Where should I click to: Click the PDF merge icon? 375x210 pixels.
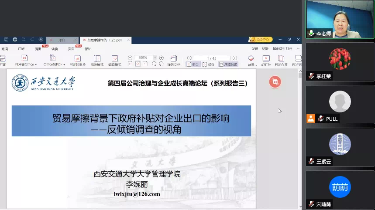click(x=281, y=58)
